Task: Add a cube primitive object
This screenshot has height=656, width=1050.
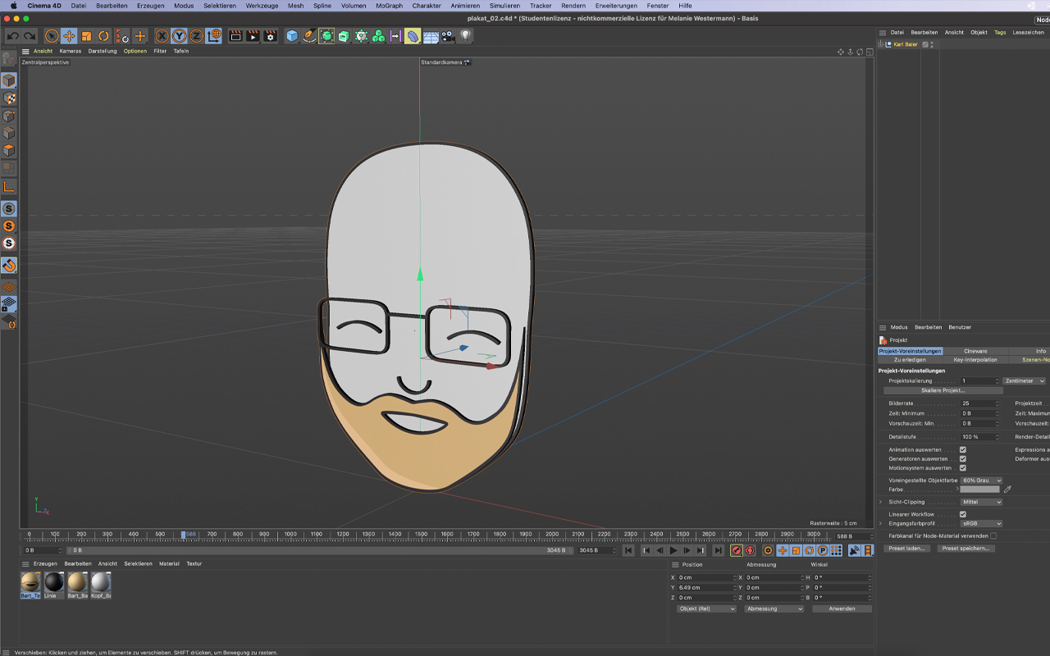Action: [x=291, y=36]
